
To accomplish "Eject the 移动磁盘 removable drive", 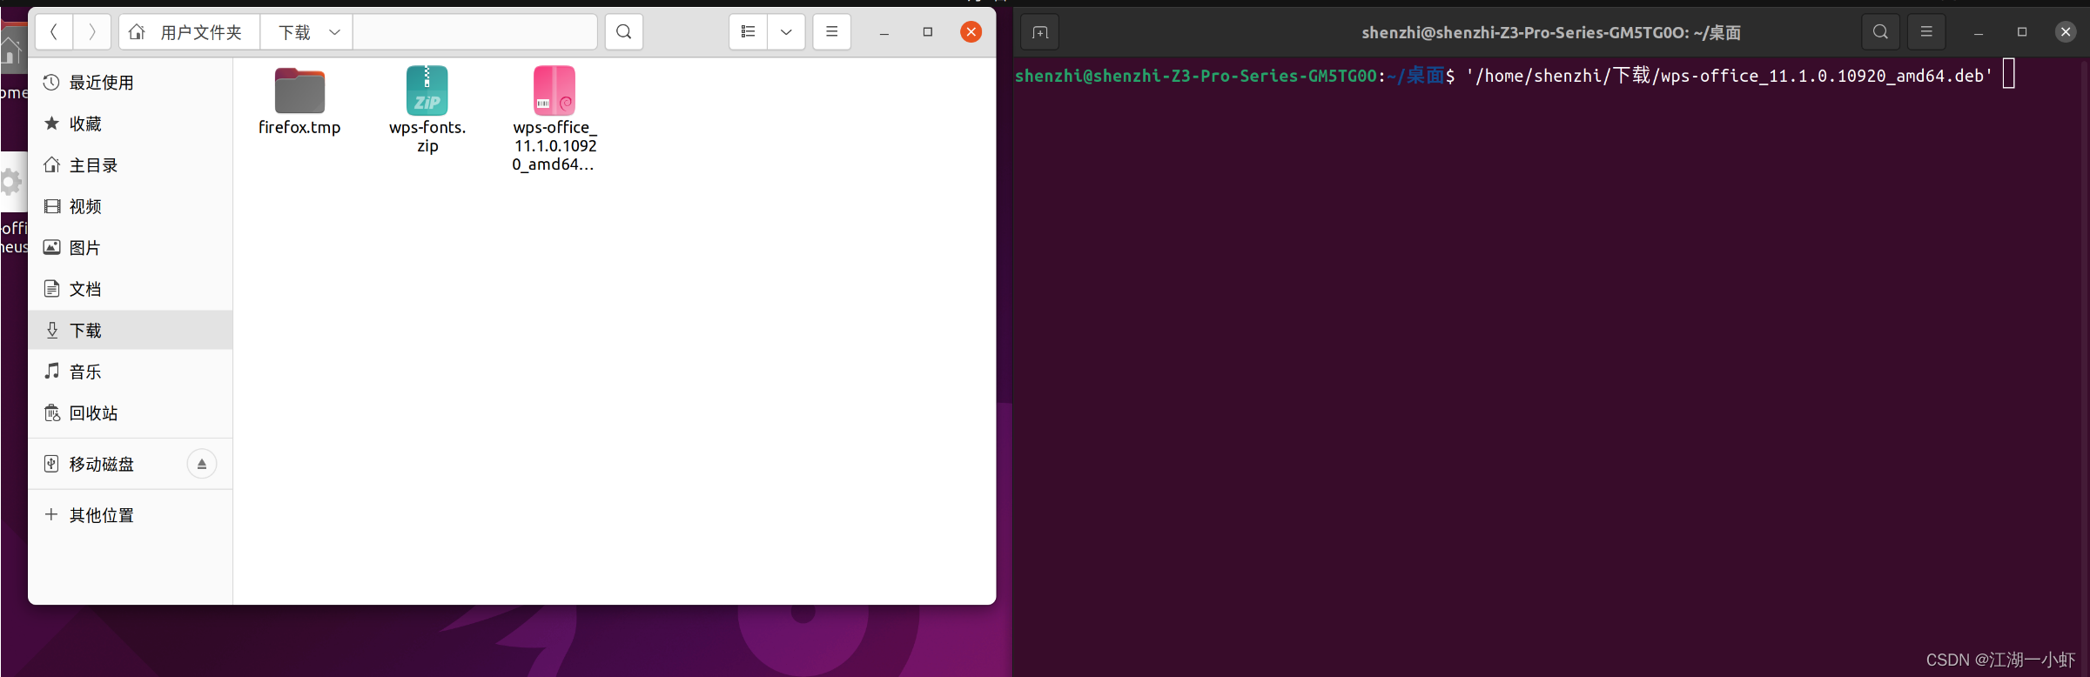I will (202, 464).
